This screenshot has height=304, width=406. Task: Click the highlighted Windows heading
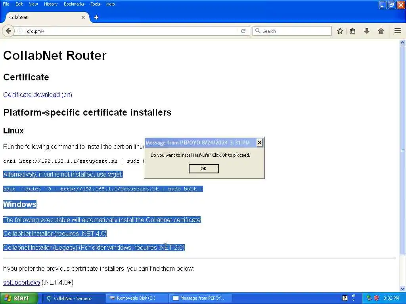coord(20,204)
